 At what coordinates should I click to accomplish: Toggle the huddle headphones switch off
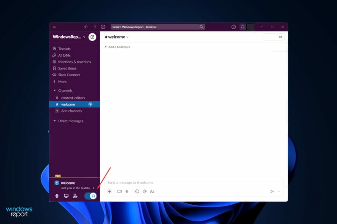click(91, 196)
